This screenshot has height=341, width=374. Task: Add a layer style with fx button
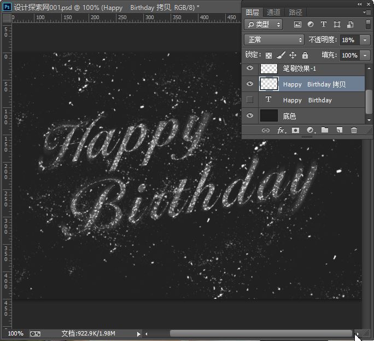281,130
